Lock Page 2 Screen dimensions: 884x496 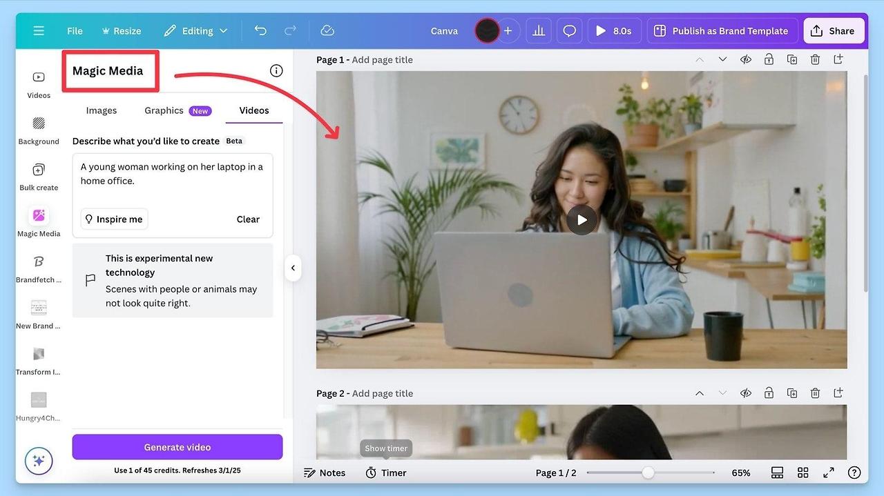[769, 393]
